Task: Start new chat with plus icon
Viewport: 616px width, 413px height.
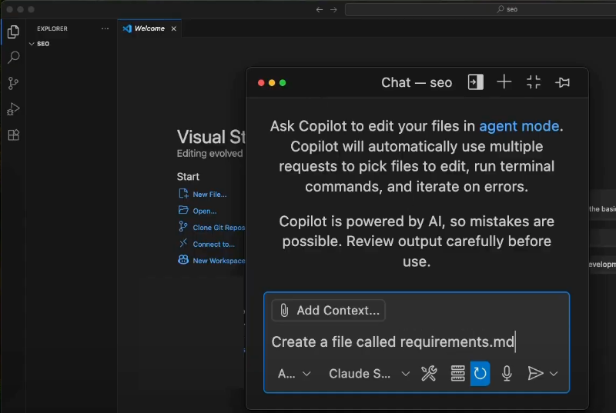Action: coord(504,82)
